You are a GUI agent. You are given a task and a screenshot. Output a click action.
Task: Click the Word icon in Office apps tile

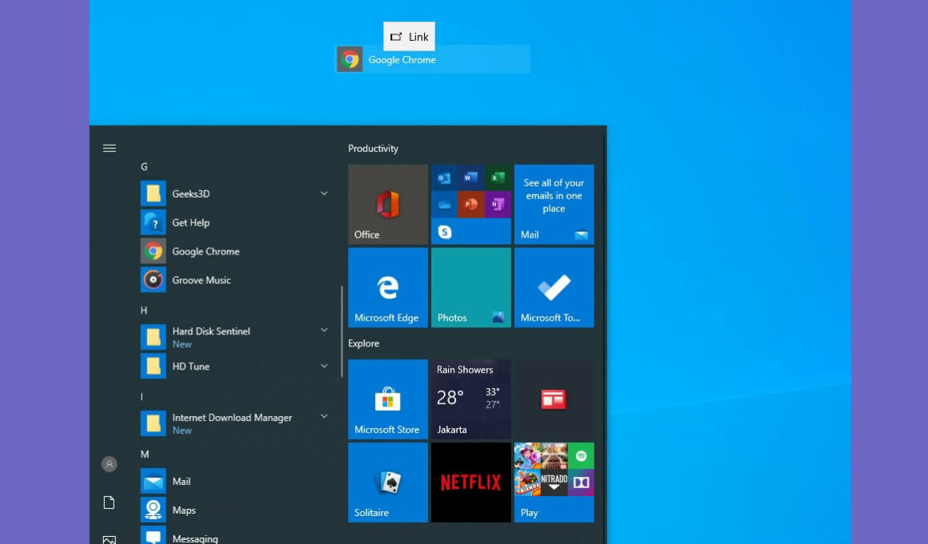471,178
